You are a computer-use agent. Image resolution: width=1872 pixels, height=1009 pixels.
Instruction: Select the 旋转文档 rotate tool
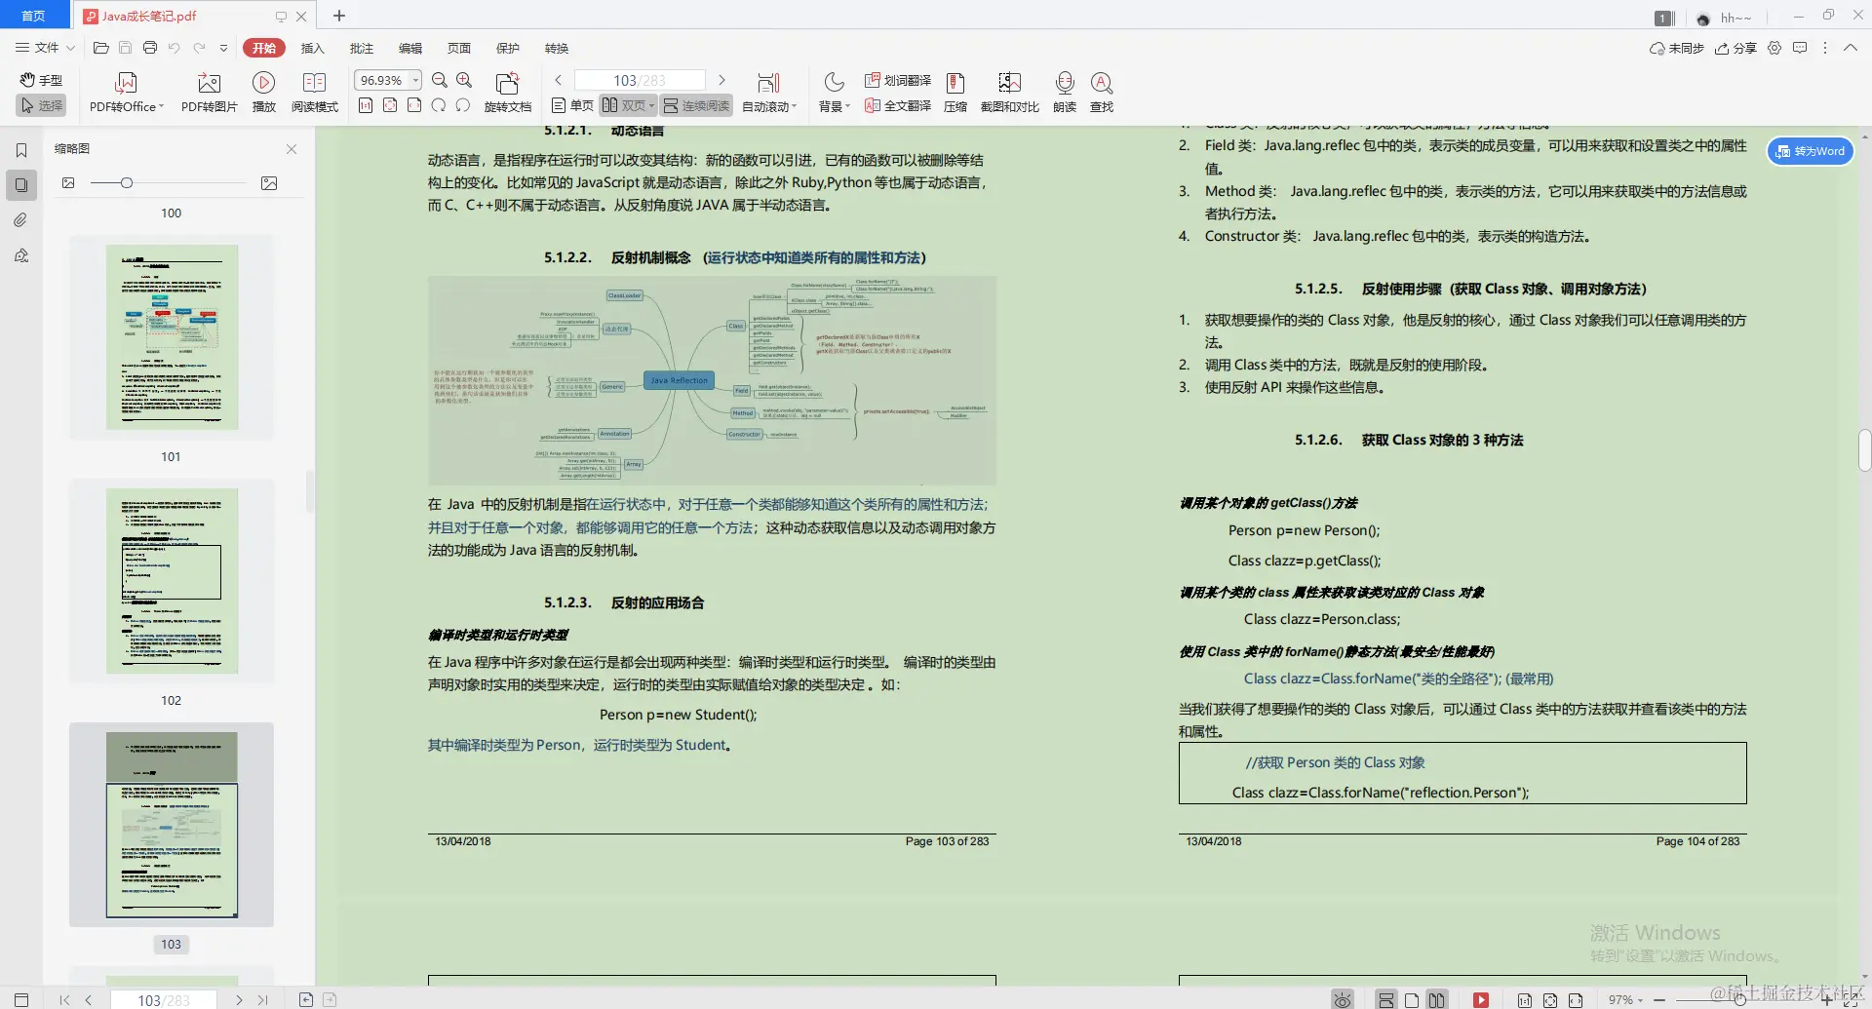[507, 91]
